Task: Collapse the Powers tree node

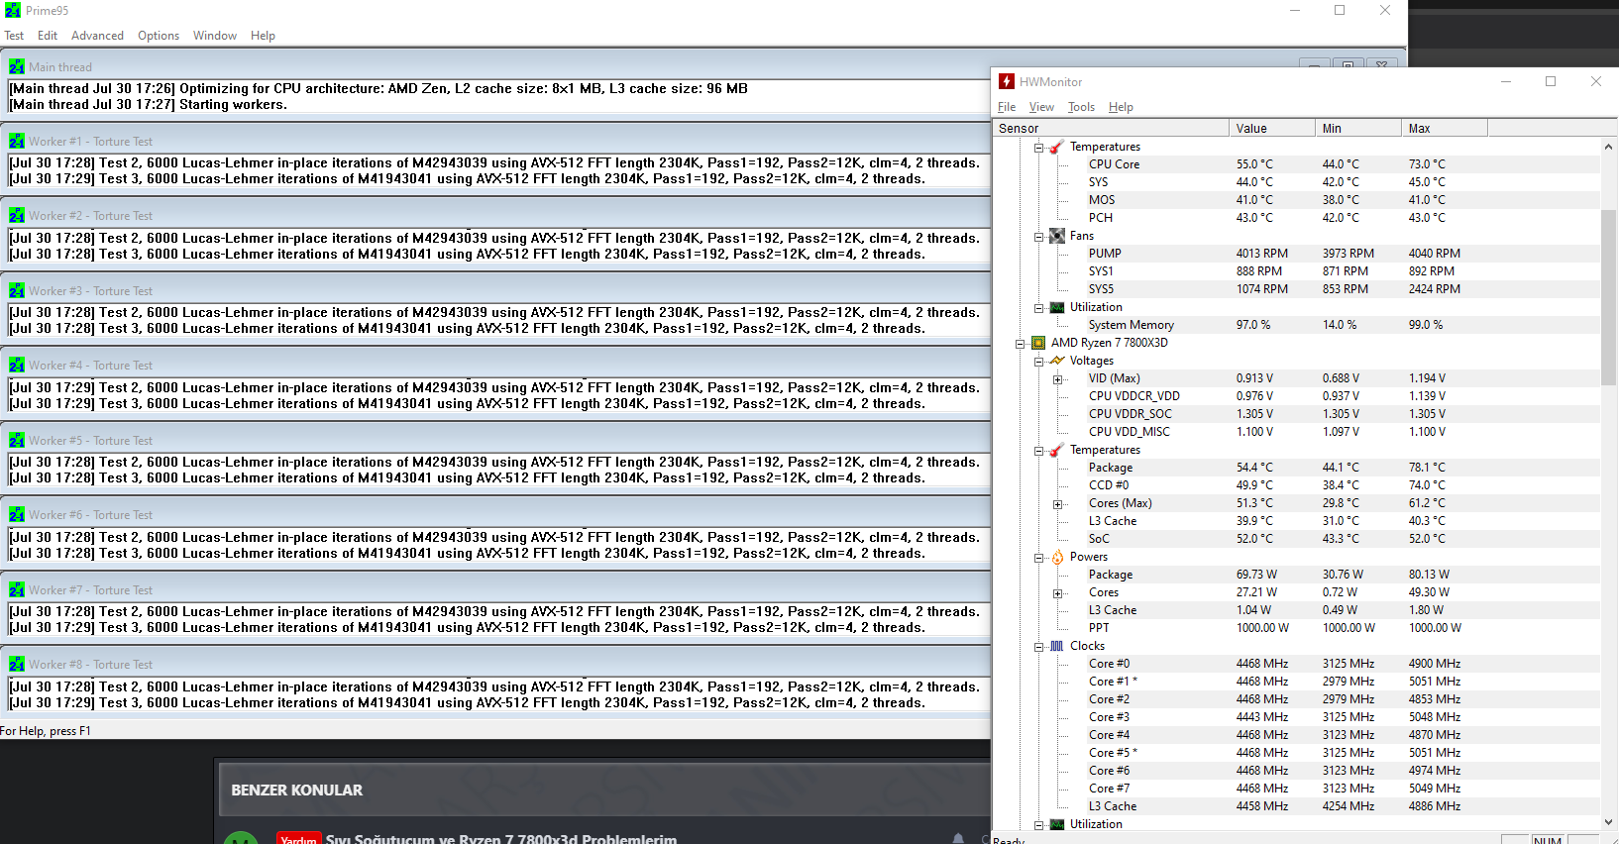Action: [1038, 557]
